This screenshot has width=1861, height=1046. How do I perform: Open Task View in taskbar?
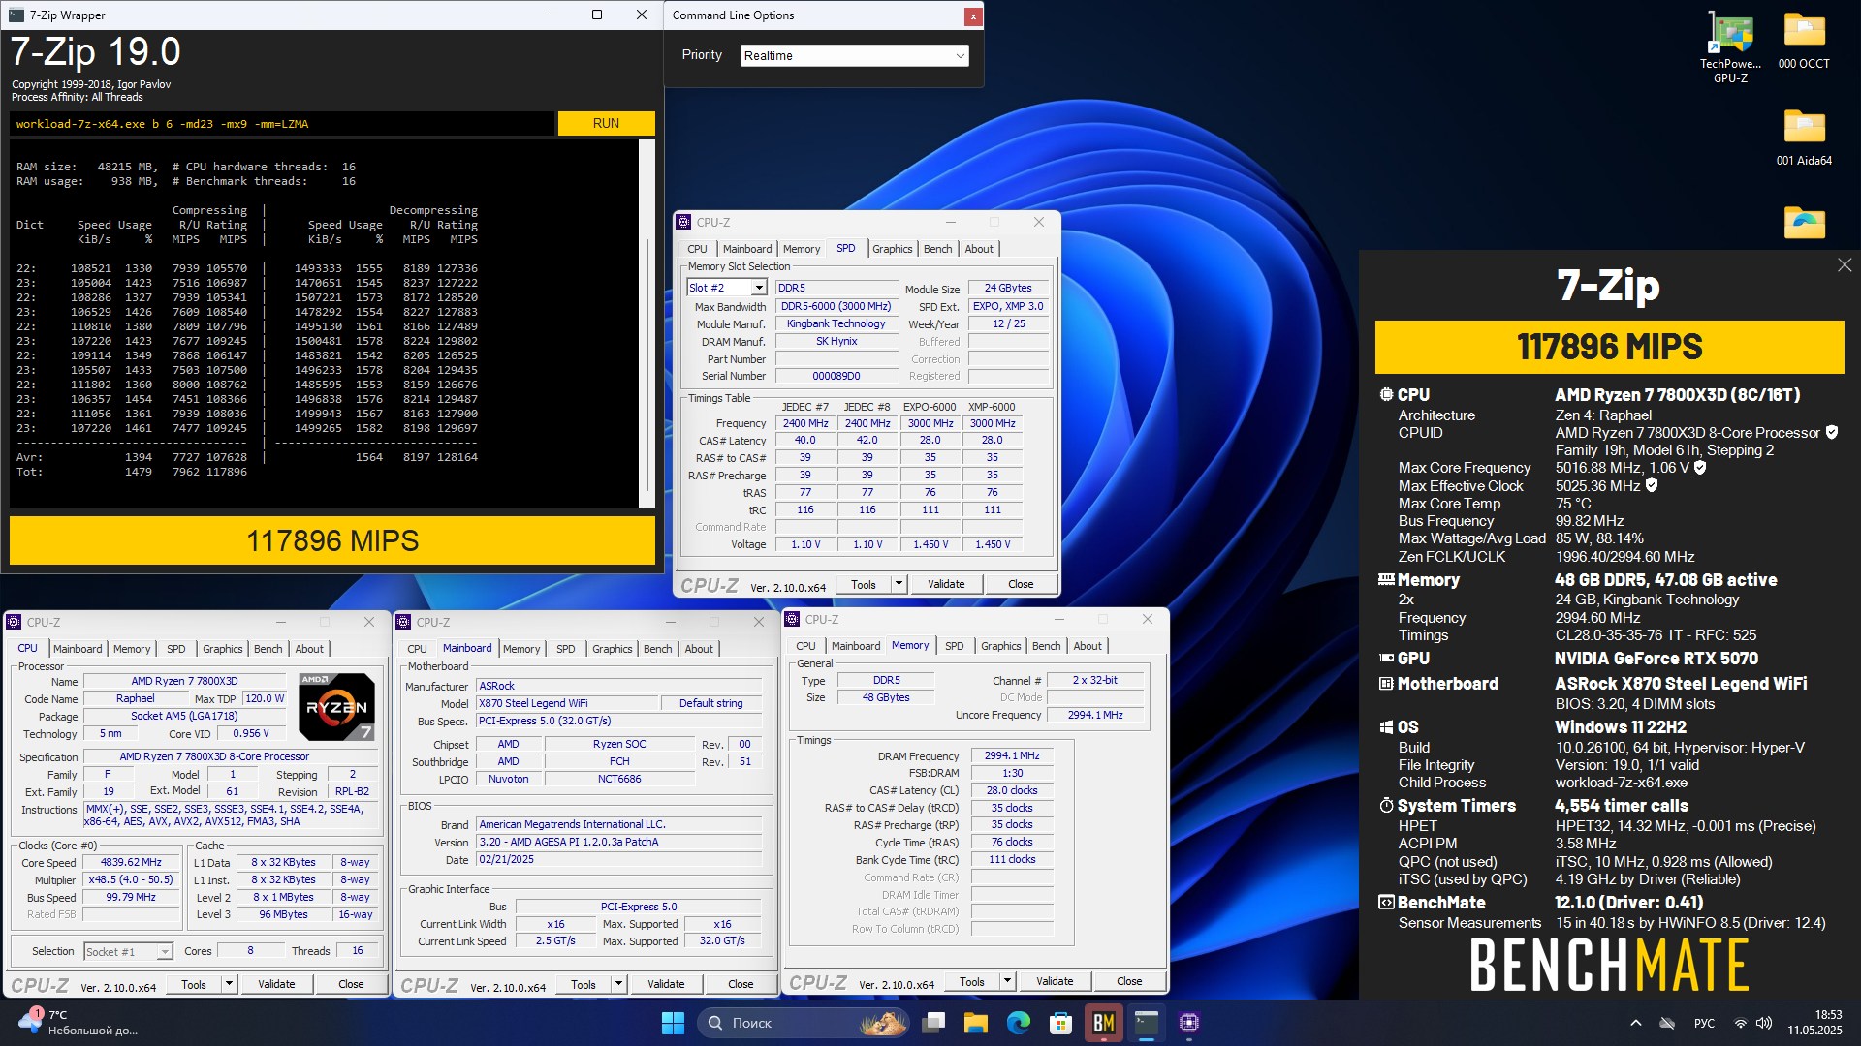point(933,1023)
